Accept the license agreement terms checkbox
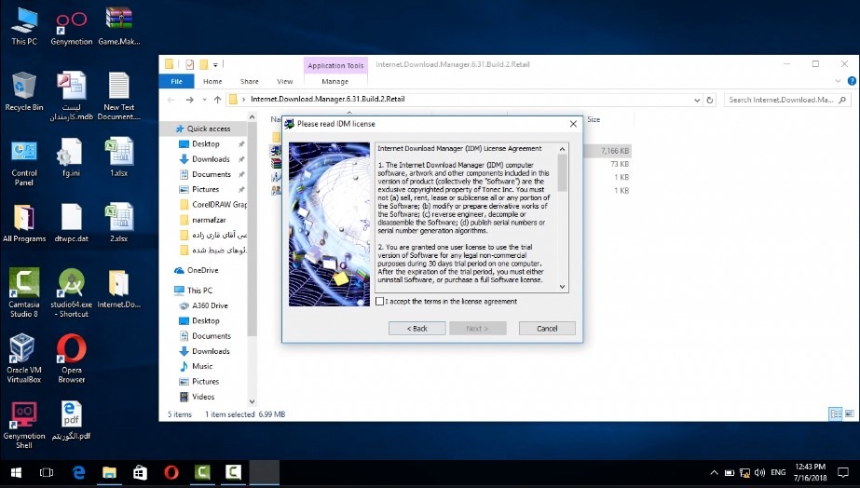The height and width of the screenshot is (488, 860). pos(379,301)
